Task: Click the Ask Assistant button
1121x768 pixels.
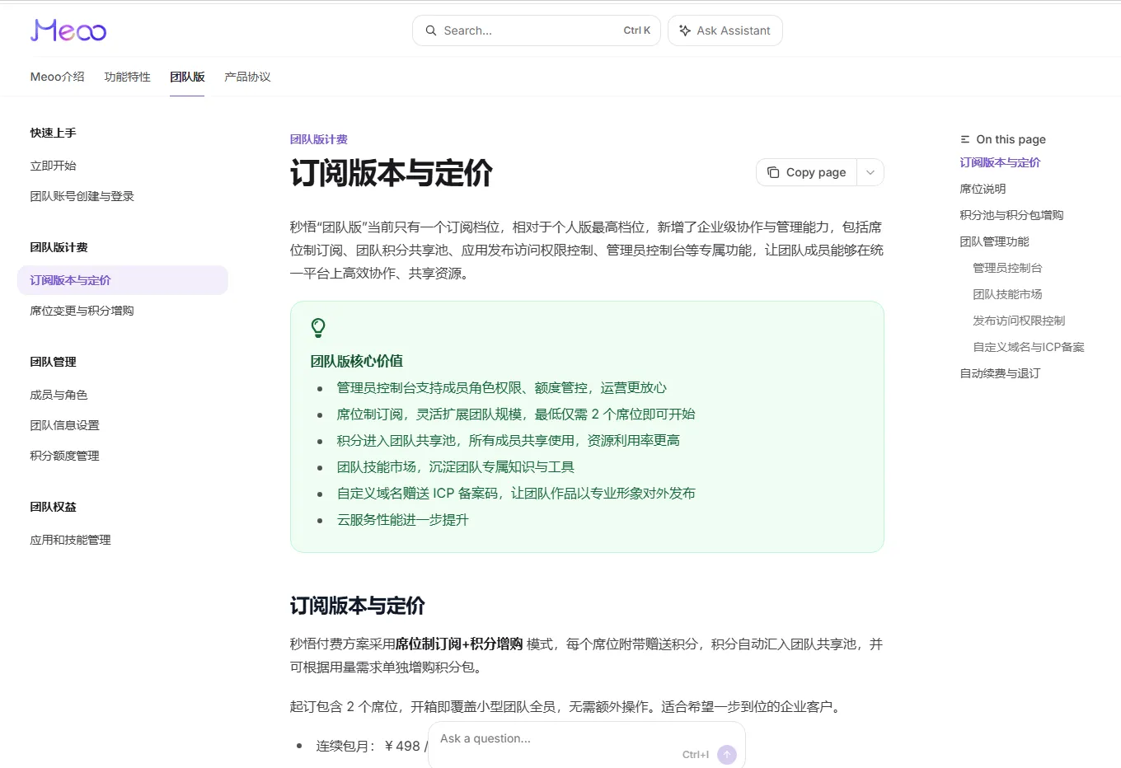Action: point(725,30)
